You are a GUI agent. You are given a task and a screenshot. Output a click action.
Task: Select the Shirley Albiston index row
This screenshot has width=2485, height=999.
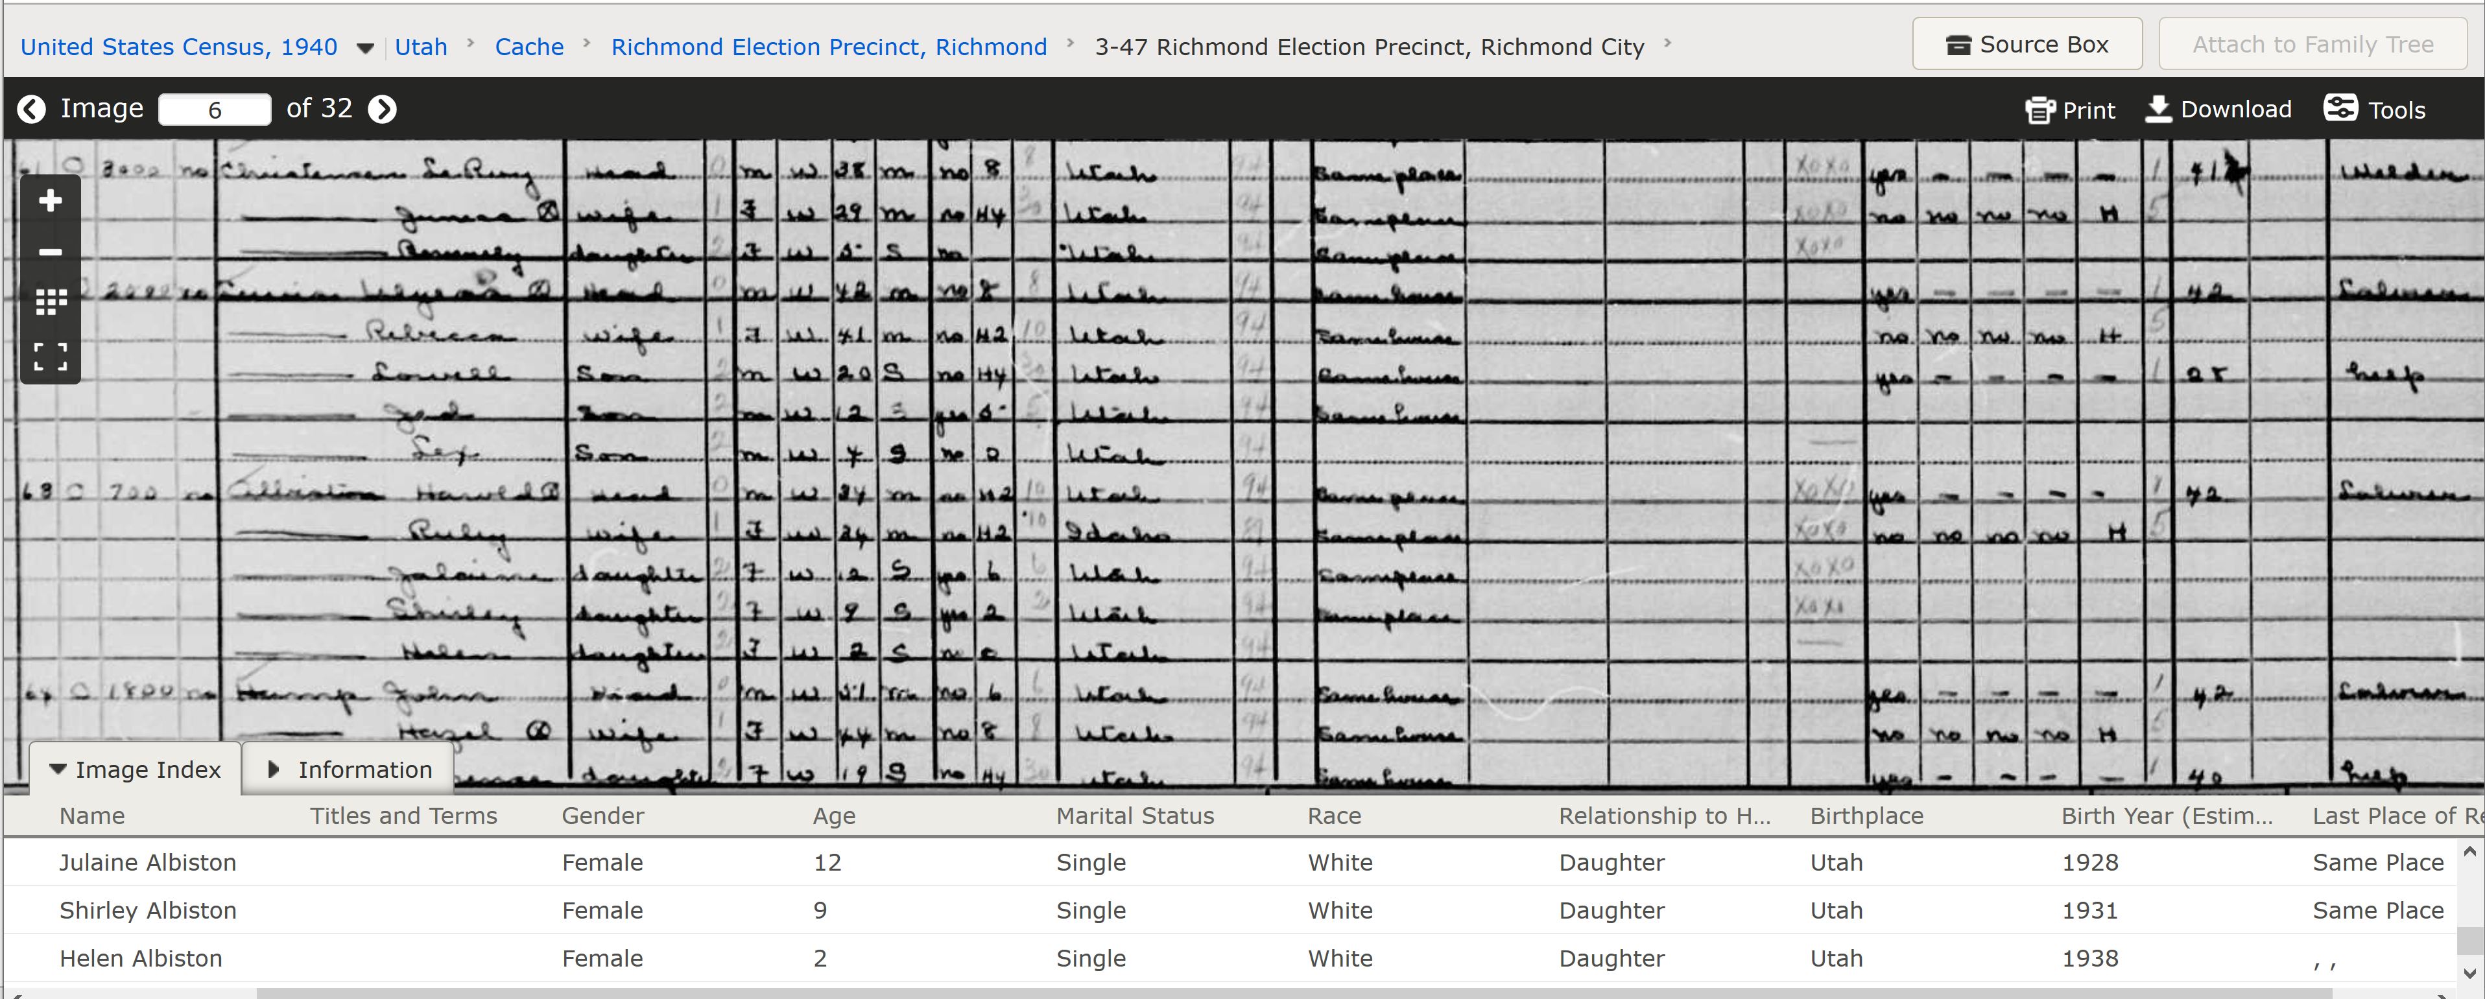point(148,910)
